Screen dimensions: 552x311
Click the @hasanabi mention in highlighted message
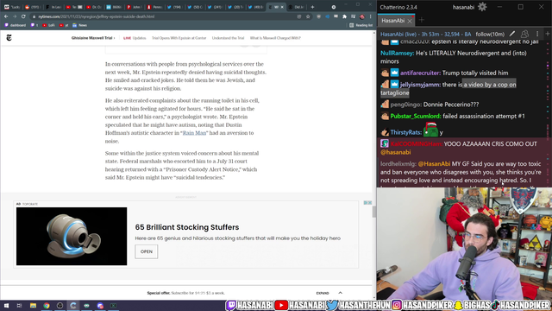[x=395, y=152]
